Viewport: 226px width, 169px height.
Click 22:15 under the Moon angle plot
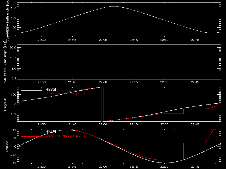click(x=134, y=82)
